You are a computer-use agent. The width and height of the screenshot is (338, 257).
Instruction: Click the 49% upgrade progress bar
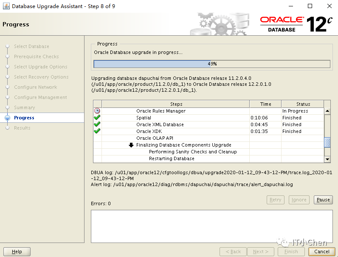click(x=212, y=64)
